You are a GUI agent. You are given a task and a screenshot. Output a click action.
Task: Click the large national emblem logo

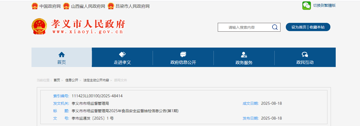[x=40, y=27]
